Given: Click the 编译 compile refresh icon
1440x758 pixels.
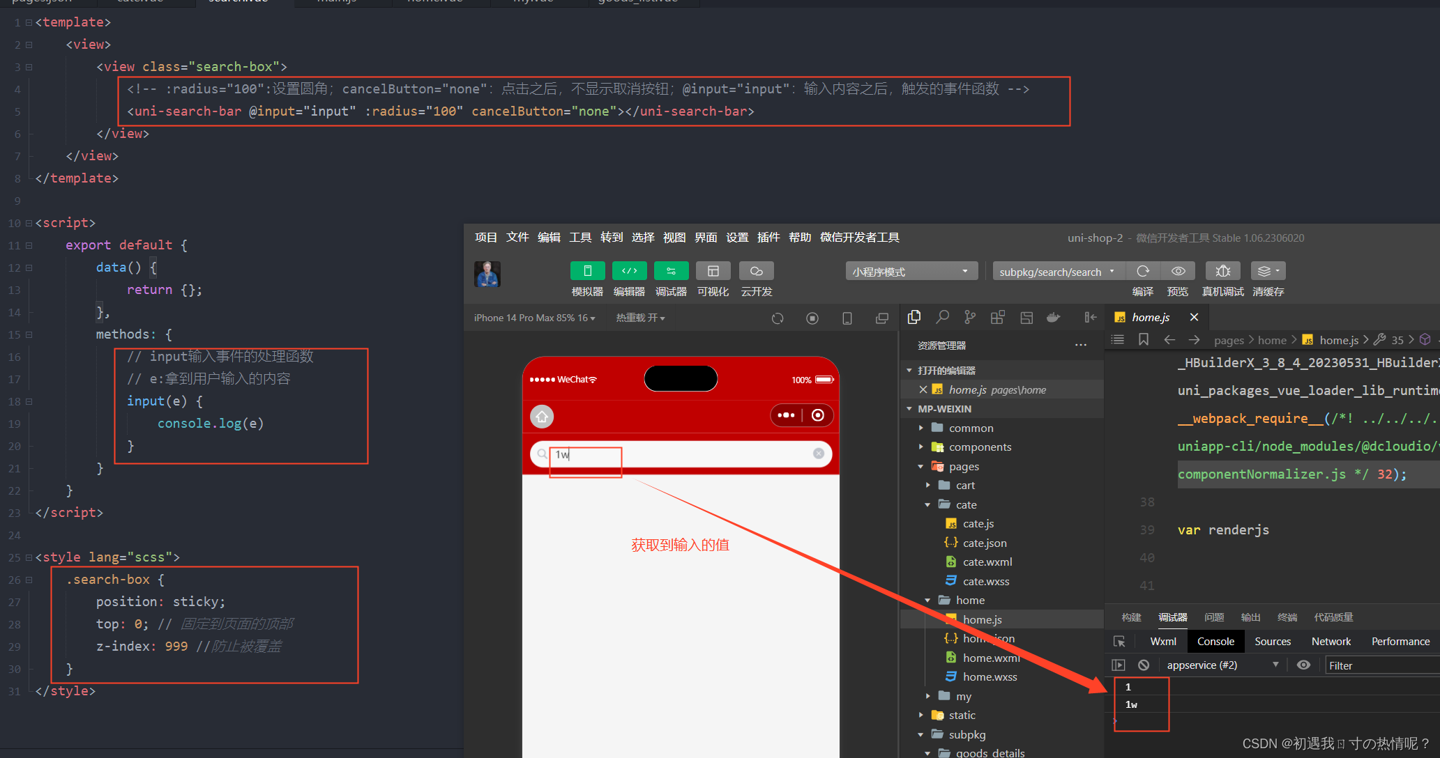Looking at the screenshot, I should [1143, 271].
